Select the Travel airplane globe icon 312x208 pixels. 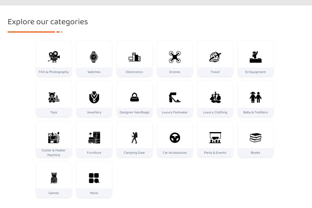[215, 57]
